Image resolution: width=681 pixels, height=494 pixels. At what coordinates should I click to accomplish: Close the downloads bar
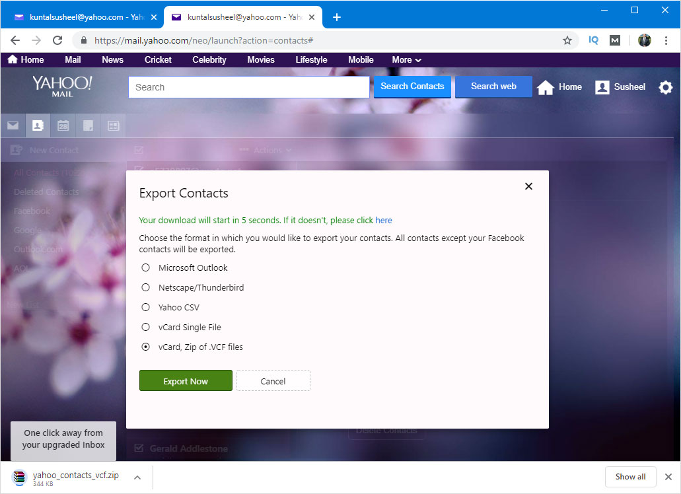[x=668, y=477]
